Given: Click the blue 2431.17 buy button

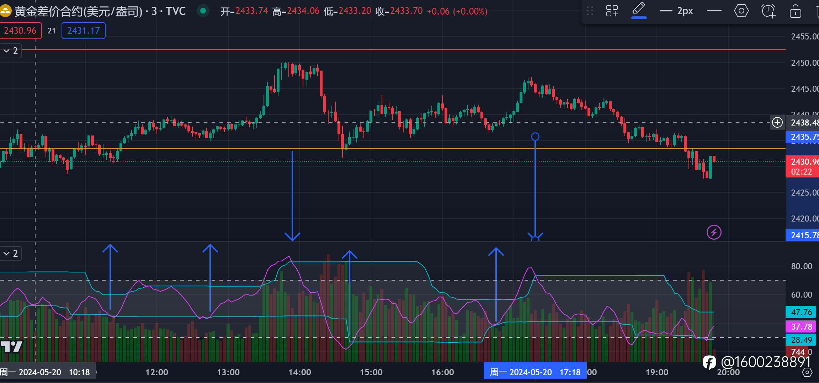Looking at the screenshot, I should (x=84, y=31).
